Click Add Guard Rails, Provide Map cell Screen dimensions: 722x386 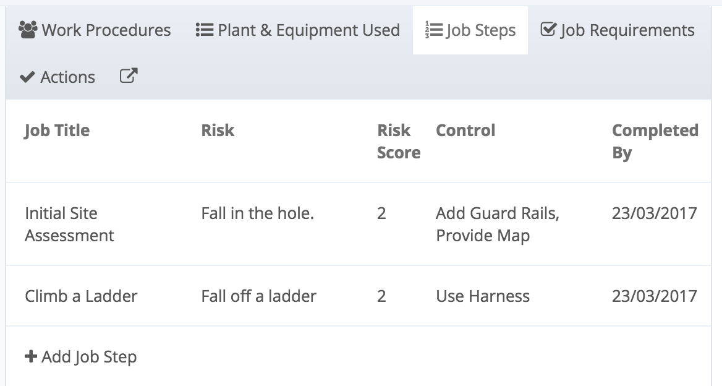(x=497, y=224)
